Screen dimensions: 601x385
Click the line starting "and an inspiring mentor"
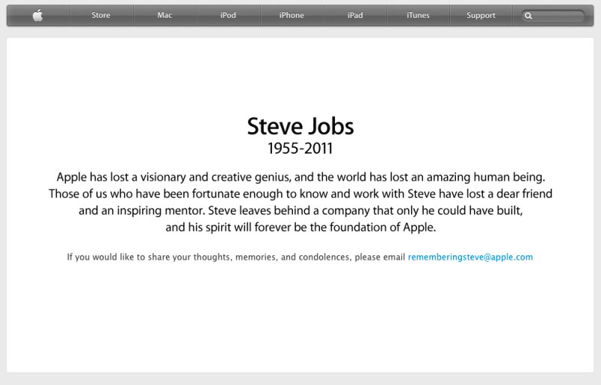pos(300,211)
